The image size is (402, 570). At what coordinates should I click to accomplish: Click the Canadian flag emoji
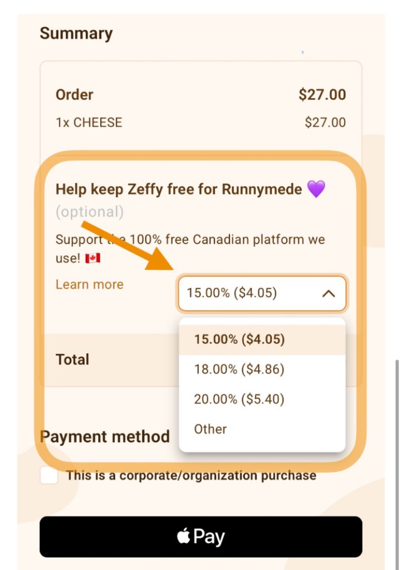click(x=92, y=259)
